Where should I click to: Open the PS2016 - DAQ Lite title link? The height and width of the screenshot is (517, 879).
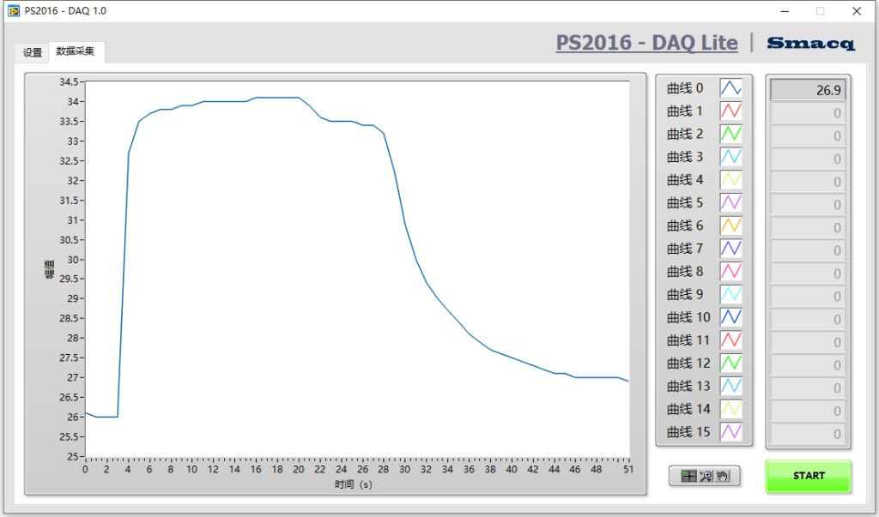(647, 43)
